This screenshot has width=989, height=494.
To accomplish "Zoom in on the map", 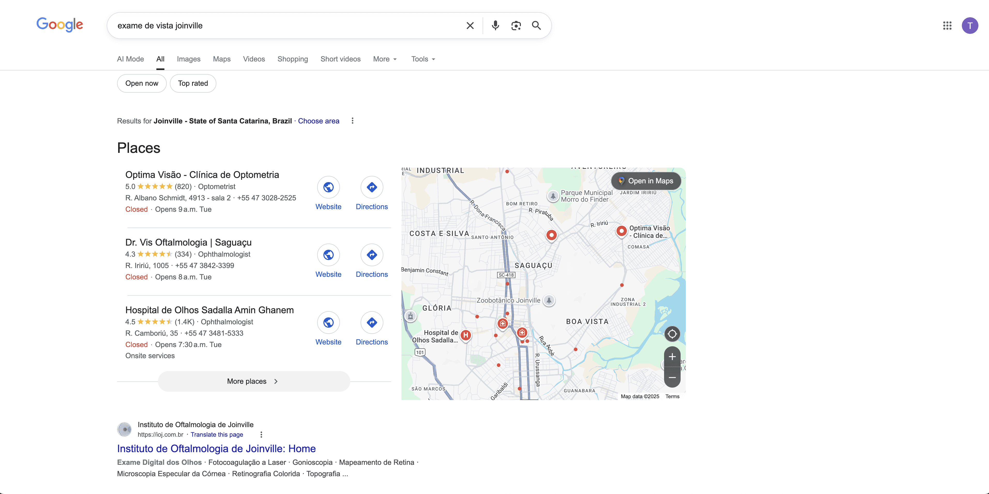I will [672, 357].
